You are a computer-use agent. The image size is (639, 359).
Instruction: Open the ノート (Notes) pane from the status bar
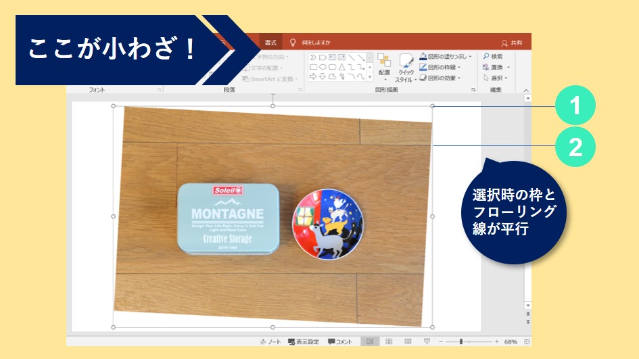pyautogui.click(x=270, y=341)
